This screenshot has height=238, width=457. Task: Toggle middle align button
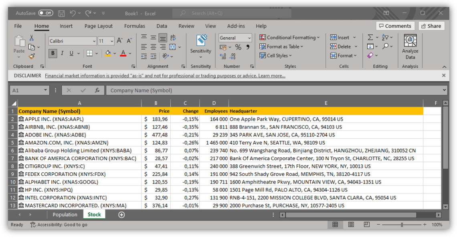153,38
